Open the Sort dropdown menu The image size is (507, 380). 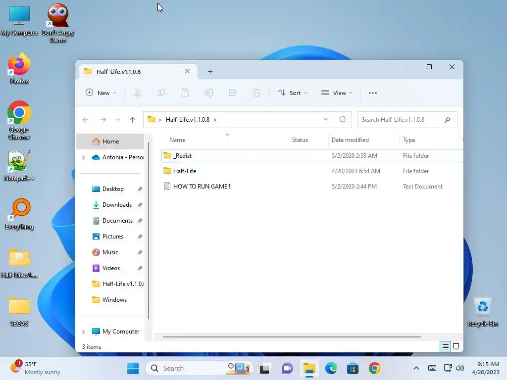[292, 93]
